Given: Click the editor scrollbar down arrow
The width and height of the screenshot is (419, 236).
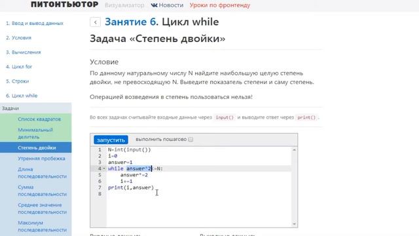Looking at the screenshot, I should [x=294, y=224].
